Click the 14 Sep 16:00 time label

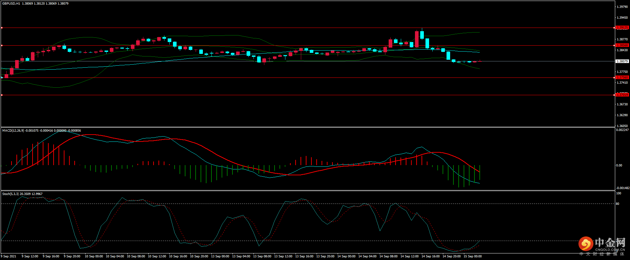coord(430,256)
